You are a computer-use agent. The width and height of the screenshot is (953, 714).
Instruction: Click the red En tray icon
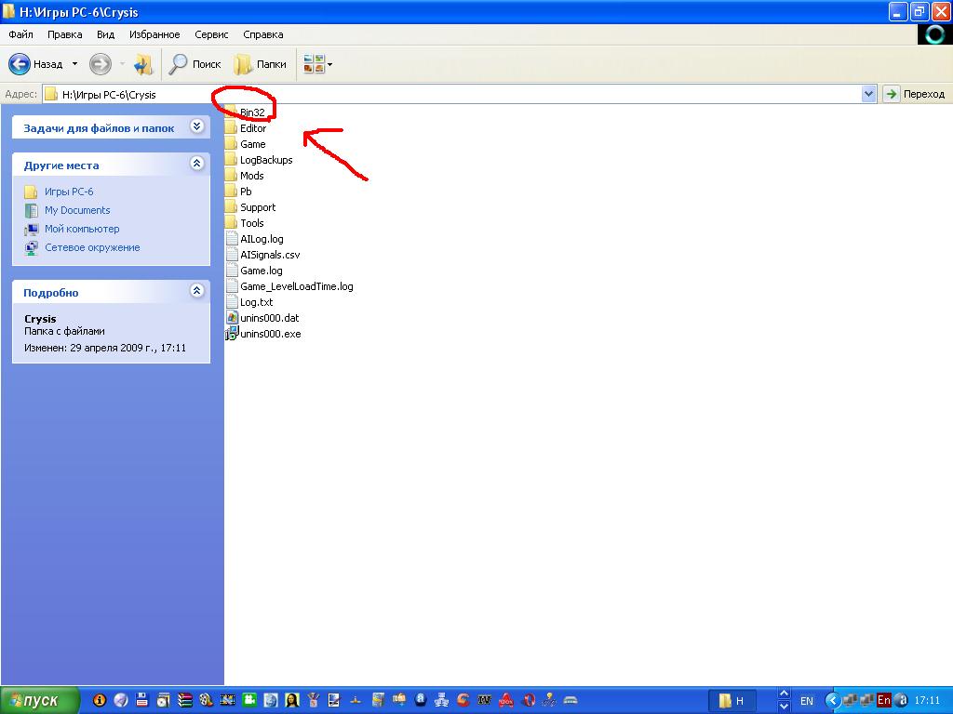(884, 700)
